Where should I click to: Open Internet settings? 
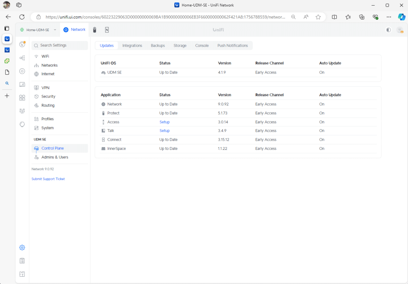60,74
